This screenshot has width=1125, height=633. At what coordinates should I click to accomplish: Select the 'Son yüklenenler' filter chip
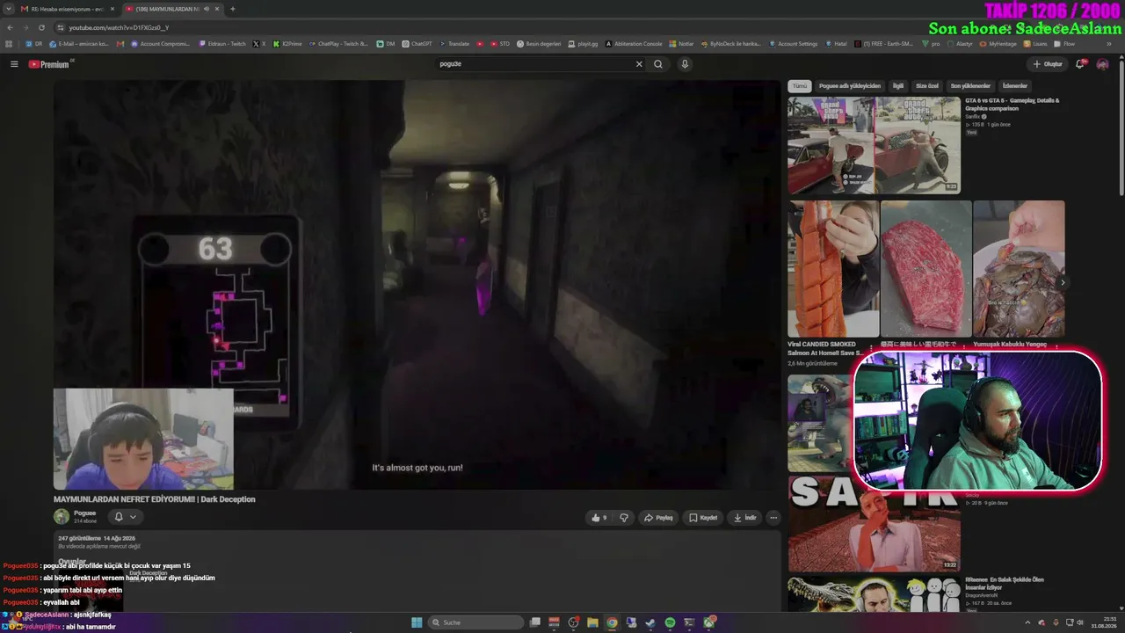(970, 86)
